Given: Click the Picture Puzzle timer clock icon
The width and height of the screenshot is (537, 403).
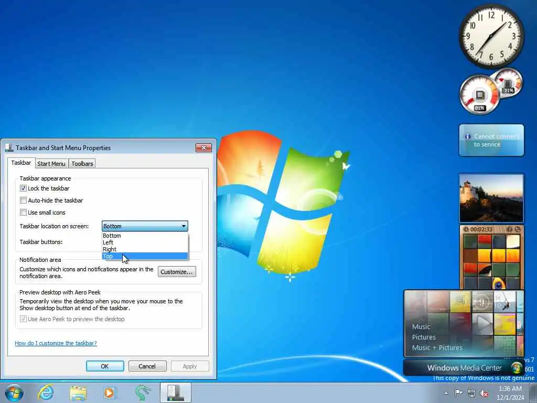Looking at the screenshot, I should [466, 229].
